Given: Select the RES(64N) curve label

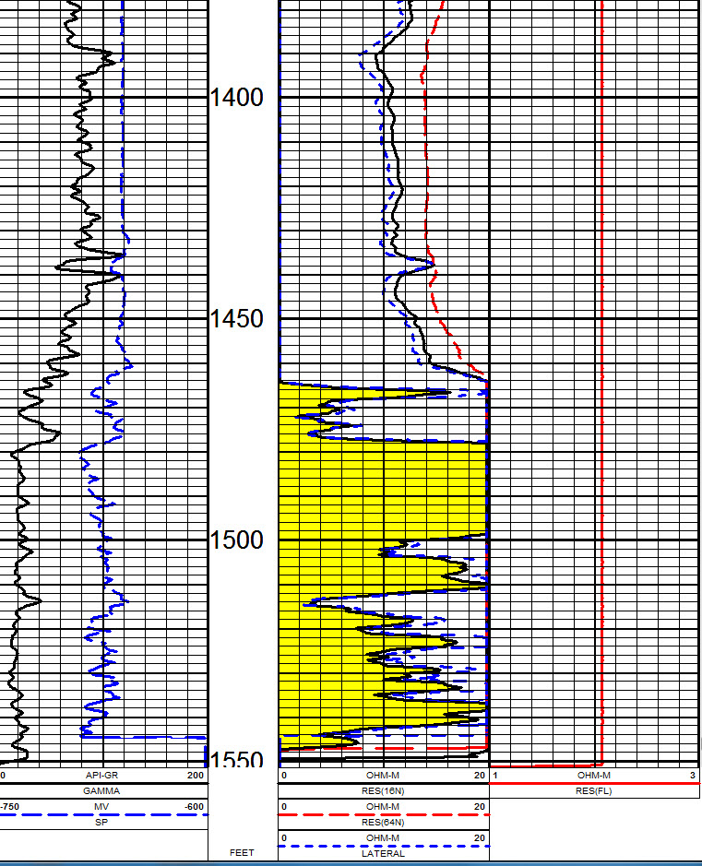Looking at the screenshot, I should click(383, 822).
